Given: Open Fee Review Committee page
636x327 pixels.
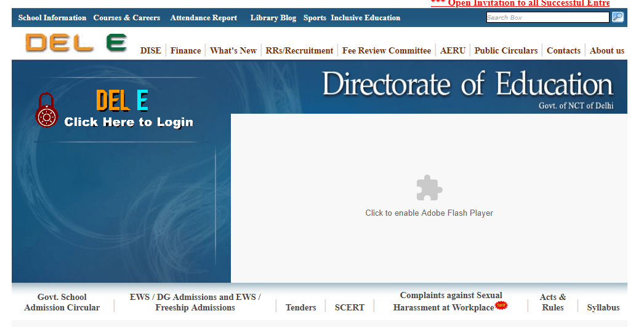Looking at the screenshot, I should (386, 50).
